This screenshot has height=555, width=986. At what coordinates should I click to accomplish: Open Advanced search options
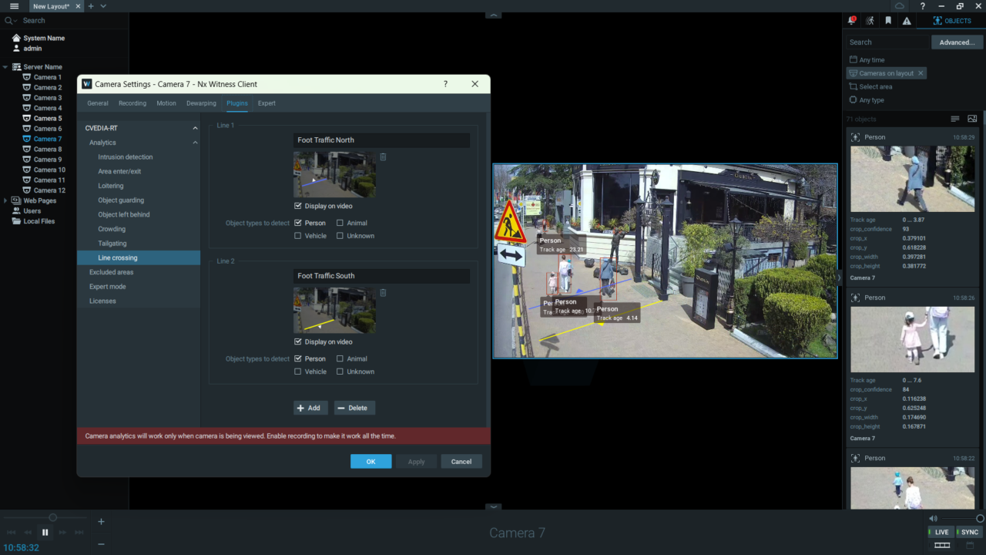pos(955,42)
